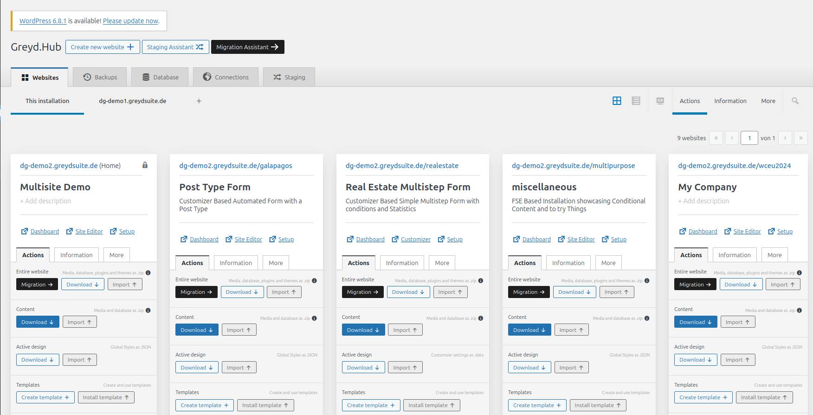This screenshot has width=813, height=415.
Task: Download entire website of Post Type Form
Action: [x=242, y=292]
